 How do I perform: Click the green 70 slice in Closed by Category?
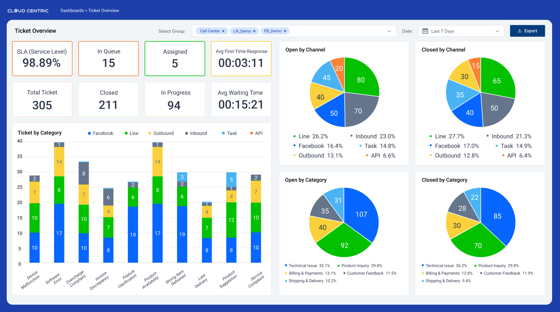click(x=478, y=246)
